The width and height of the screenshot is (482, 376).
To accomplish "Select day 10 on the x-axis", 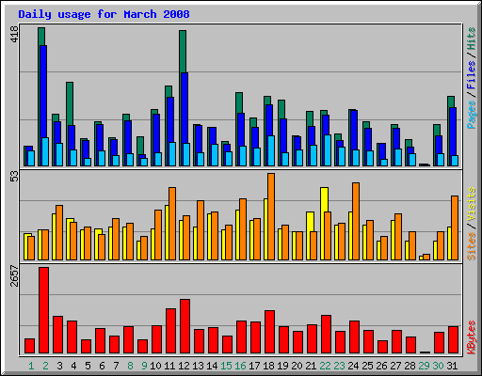I will (x=155, y=366).
